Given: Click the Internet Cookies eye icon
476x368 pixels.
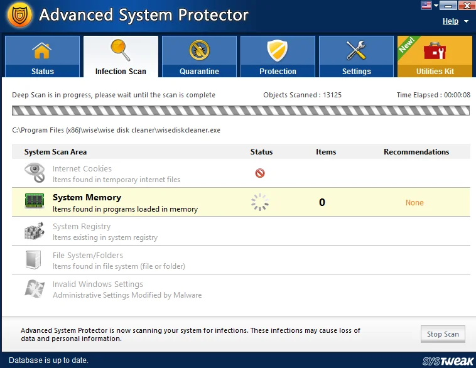Looking at the screenshot, I should [35, 173].
